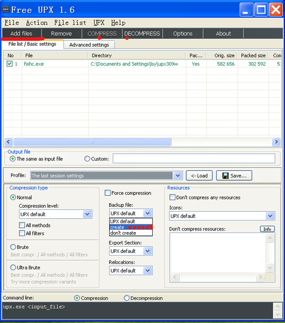Screen dimensions: 285x323
Task: Click the Info button for resources
Action: tap(267, 229)
